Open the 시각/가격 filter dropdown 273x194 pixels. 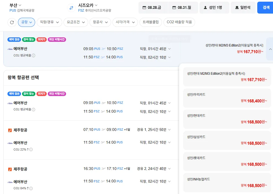click(x=125, y=22)
